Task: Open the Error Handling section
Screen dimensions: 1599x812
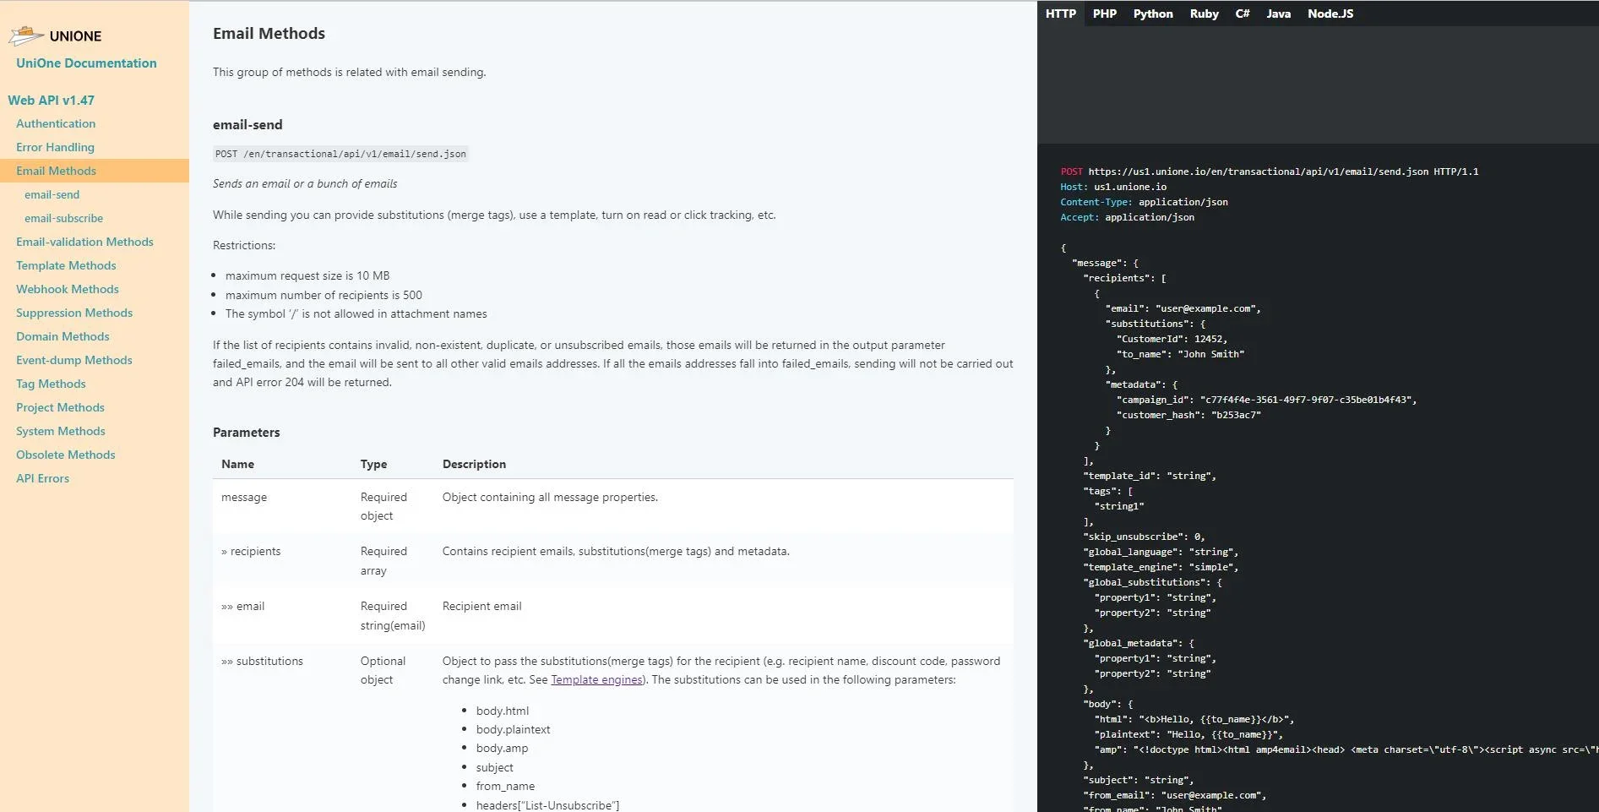Action: point(55,147)
